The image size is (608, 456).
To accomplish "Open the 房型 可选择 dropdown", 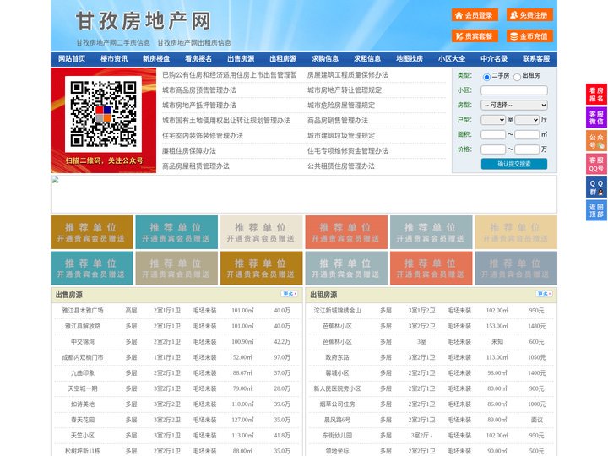I will click(x=514, y=105).
